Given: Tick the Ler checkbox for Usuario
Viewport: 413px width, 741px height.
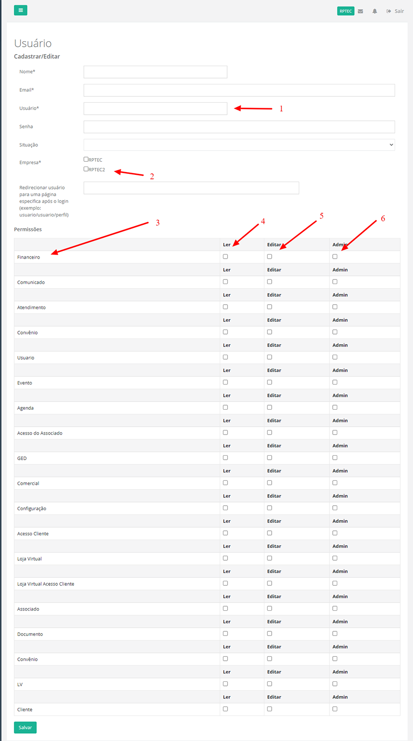Looking at the screenshot, I should coord(225,357).
